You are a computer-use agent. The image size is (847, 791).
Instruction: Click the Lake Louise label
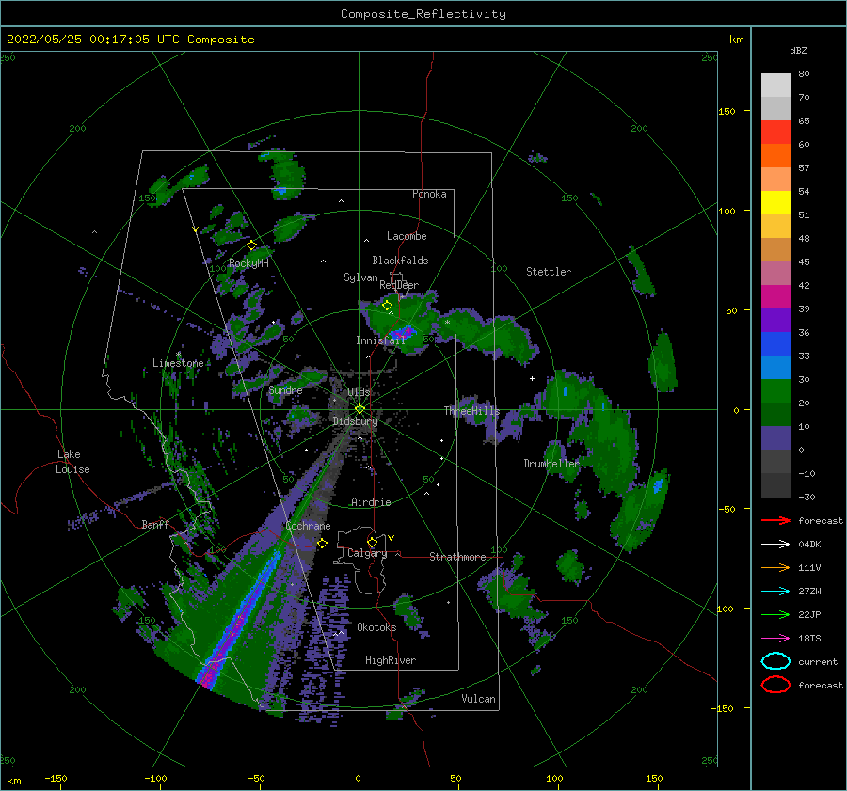pyautogui.click(x=72, y=462)
